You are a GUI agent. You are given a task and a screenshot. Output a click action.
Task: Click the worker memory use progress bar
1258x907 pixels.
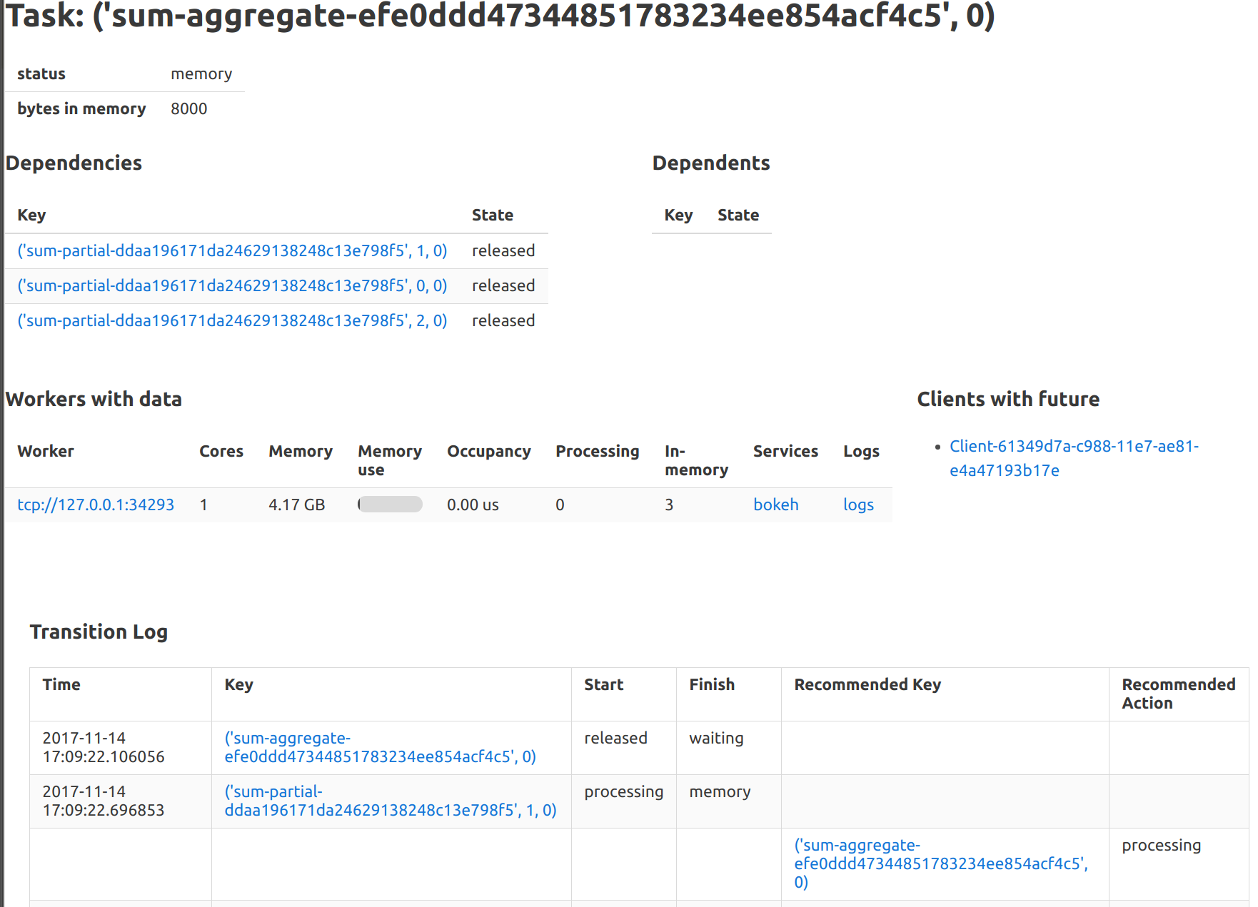pyautogui.click(x=390, y=505)
